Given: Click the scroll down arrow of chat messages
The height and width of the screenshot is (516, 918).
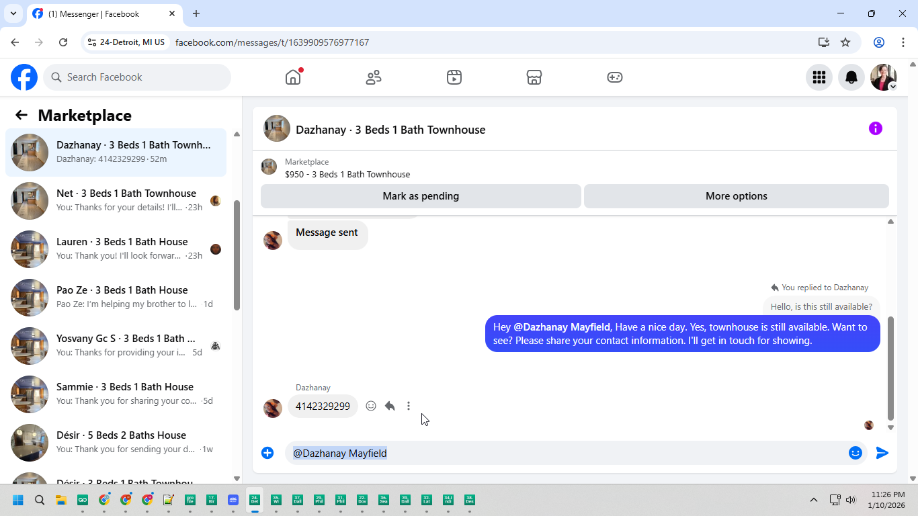Looking at the screenshot, I should (890, 427).
